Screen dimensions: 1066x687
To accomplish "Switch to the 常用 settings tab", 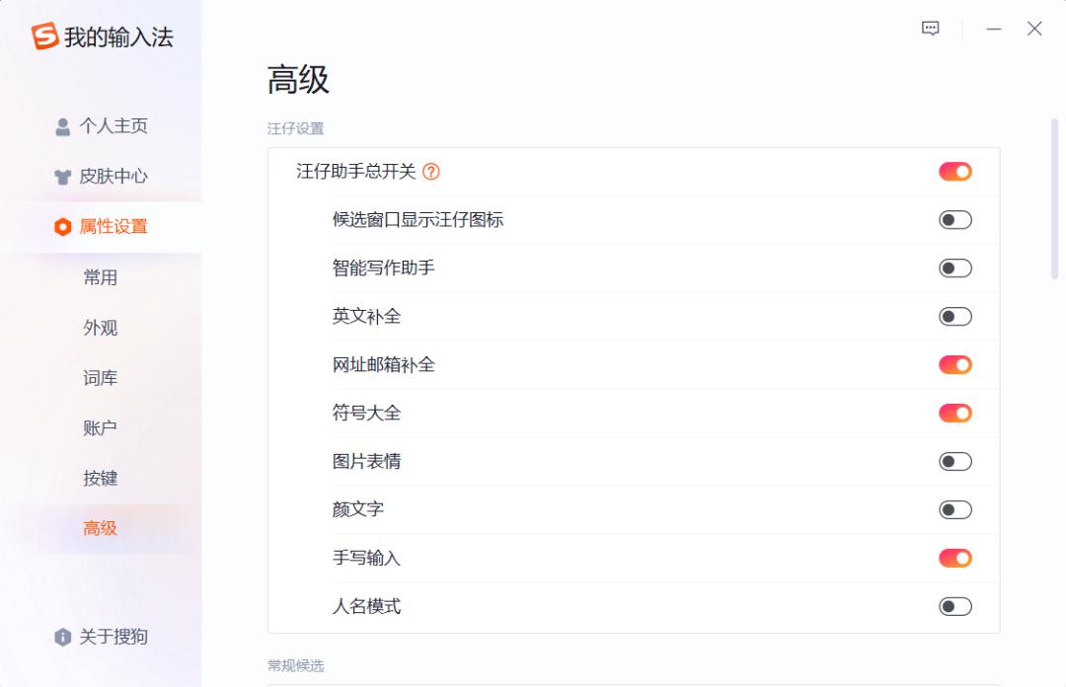I will pyautogui.click(x=99, y=277).
